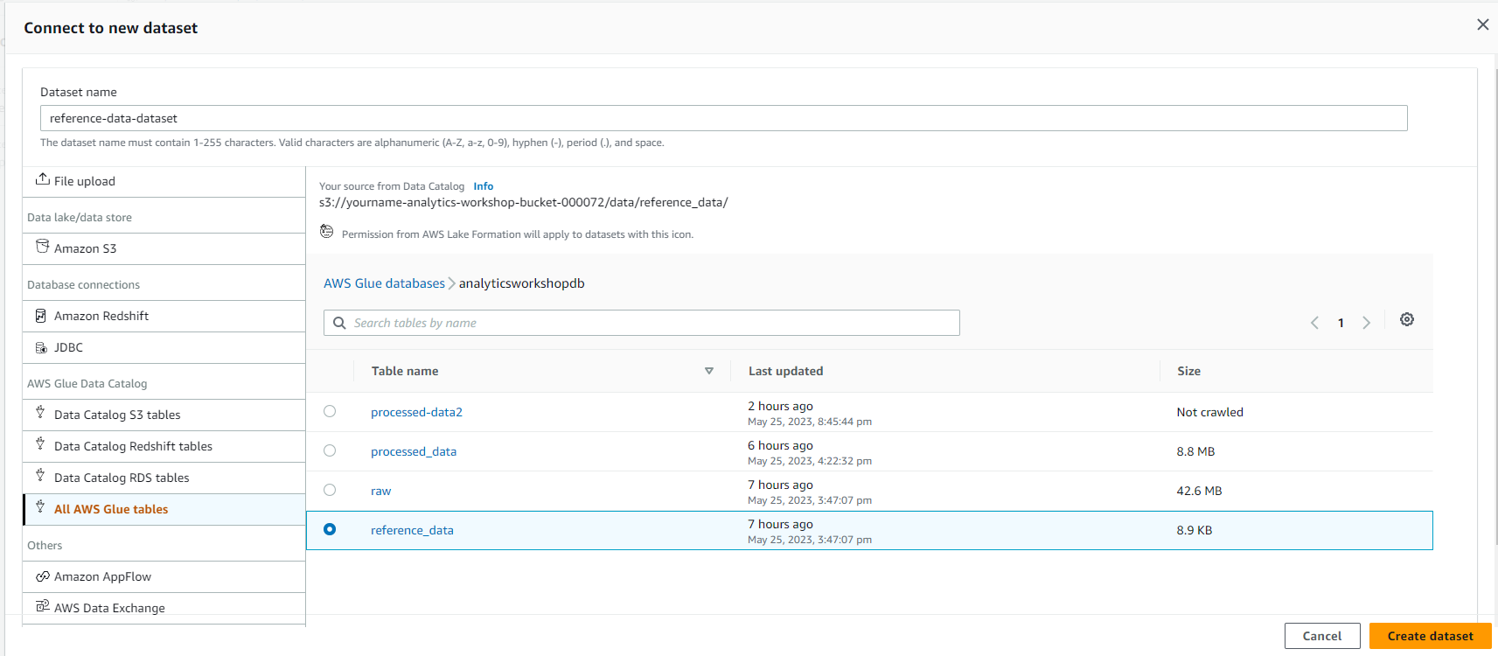
Task: Click the search magnifier icon
Action: tap(339, 323)
